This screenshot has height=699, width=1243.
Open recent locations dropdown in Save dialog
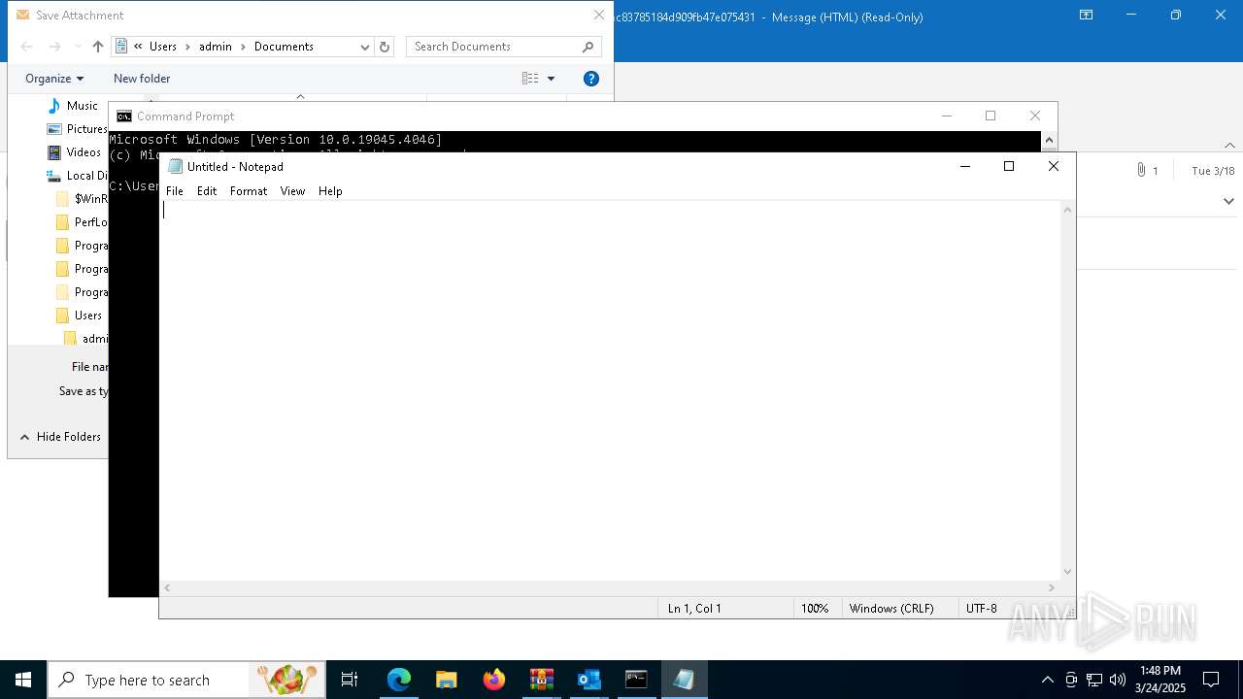pos(78,47)
